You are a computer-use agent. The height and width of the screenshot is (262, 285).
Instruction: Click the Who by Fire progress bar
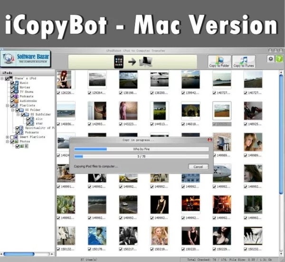pos(142,149)
